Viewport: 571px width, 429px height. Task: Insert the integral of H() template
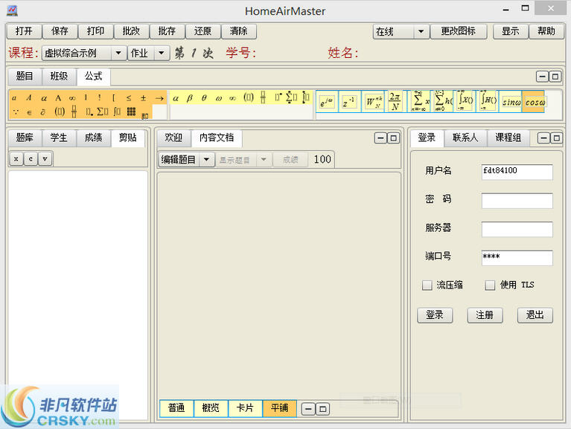pos(488,102)
